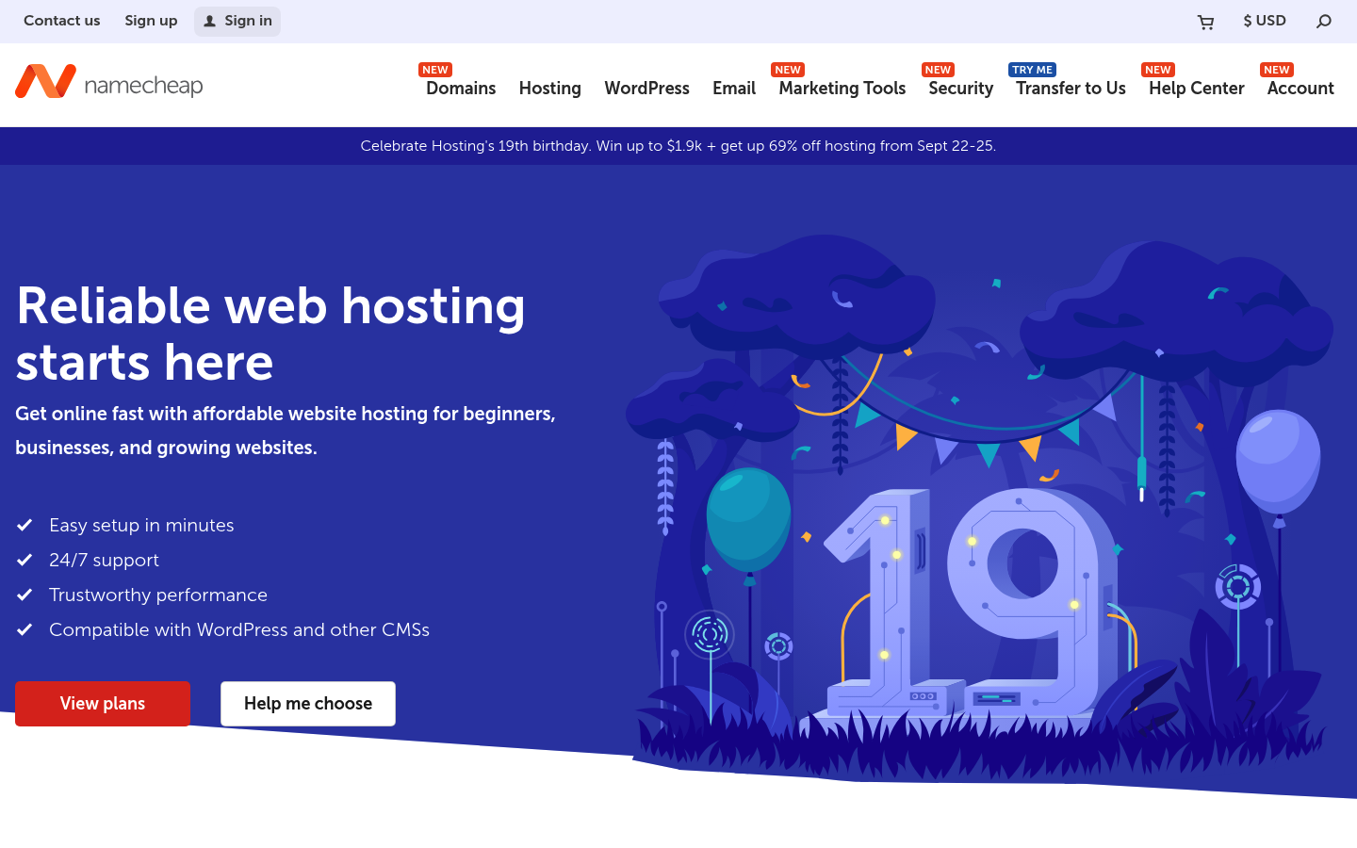Open the Security menu
Viewport: 1357px width, 848px height.
coord(961,89)
